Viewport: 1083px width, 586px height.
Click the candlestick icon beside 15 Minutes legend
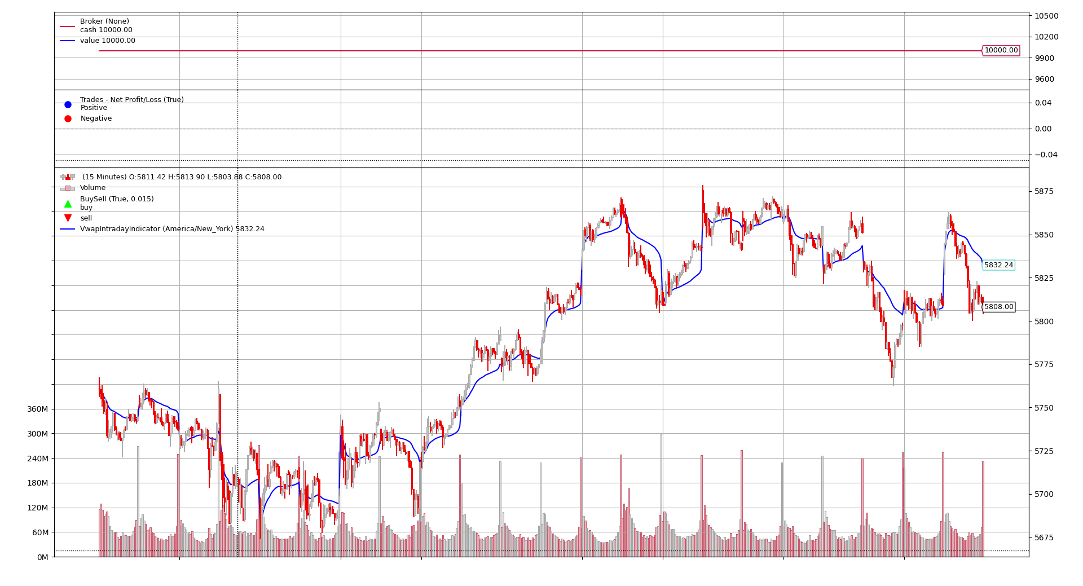68,177
